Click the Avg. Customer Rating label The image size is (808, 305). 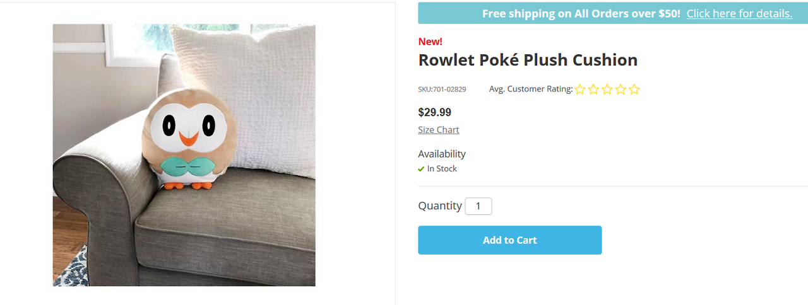[x=530, y=89]
